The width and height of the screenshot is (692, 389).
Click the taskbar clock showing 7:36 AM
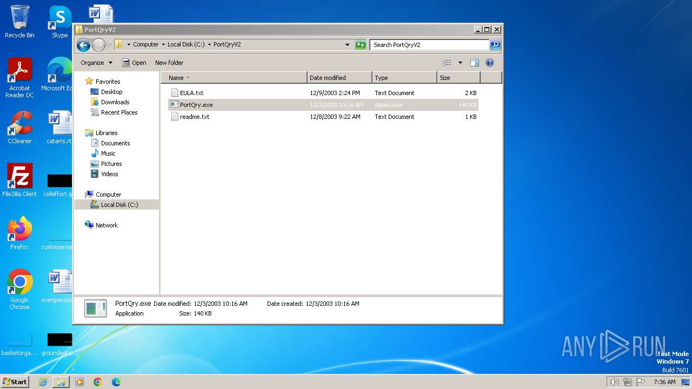tap(664, 382)
